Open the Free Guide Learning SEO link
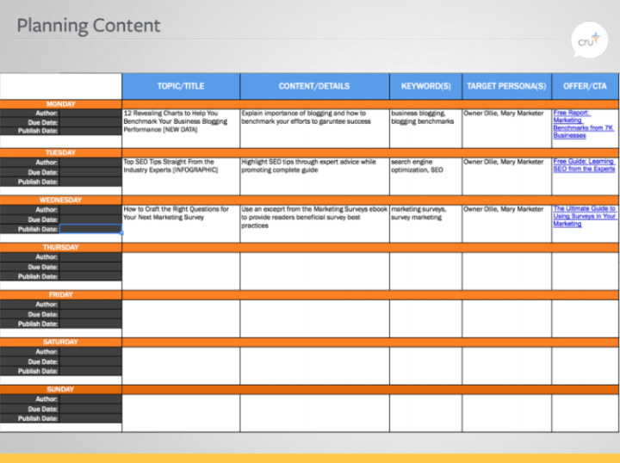This screenshot has width=620, height=463. 584,165
